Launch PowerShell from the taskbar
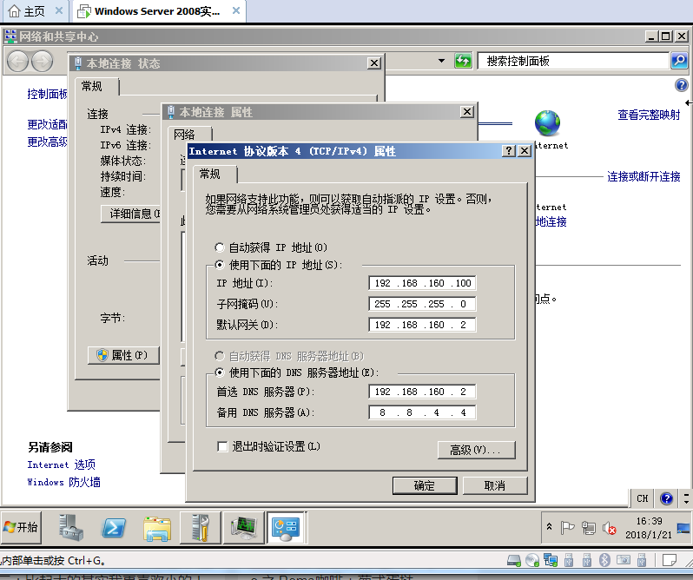Screen dimensions: 693x580 114,527
